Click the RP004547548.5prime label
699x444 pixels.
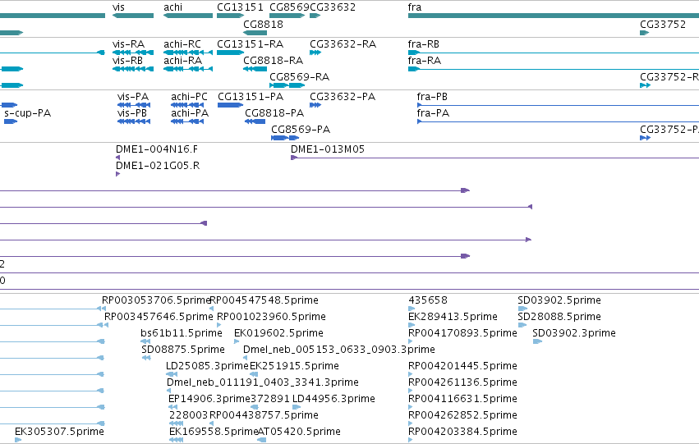coord(264,300)
